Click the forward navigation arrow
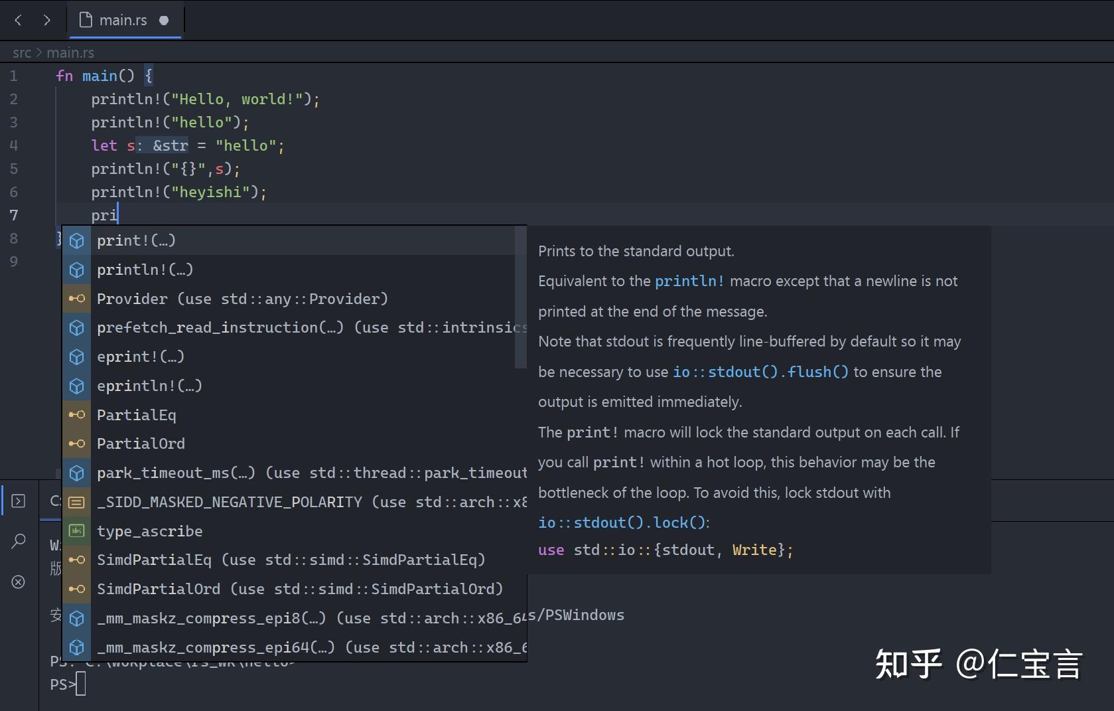 (x=46, y=20)
